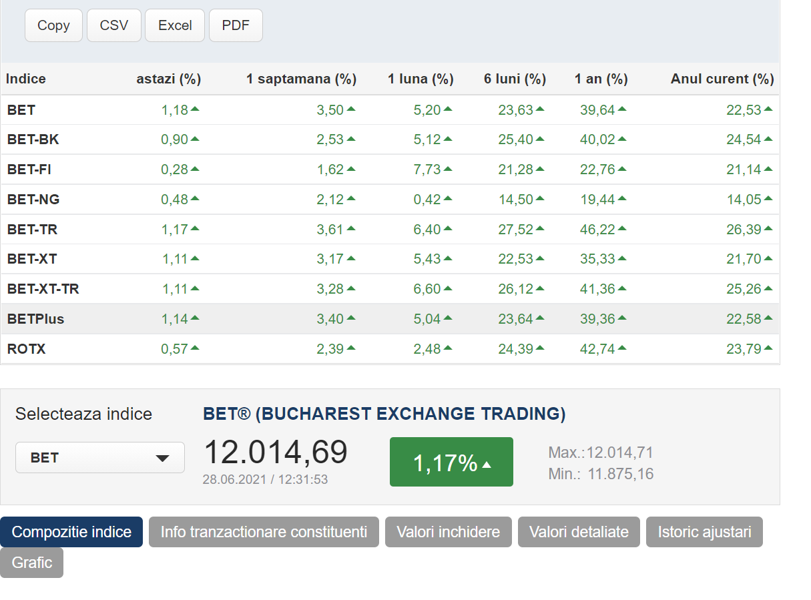Click BET current year value 22,53
The height and width of the screenshot is (600, 811).
(744, 110)
